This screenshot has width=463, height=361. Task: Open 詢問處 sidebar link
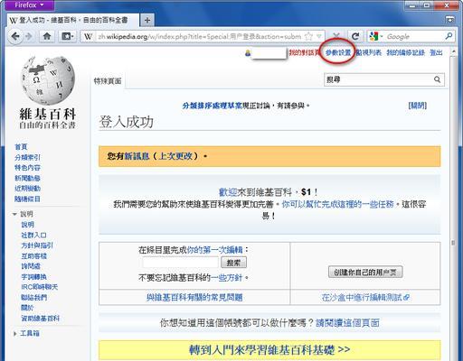tap(31, 266)
